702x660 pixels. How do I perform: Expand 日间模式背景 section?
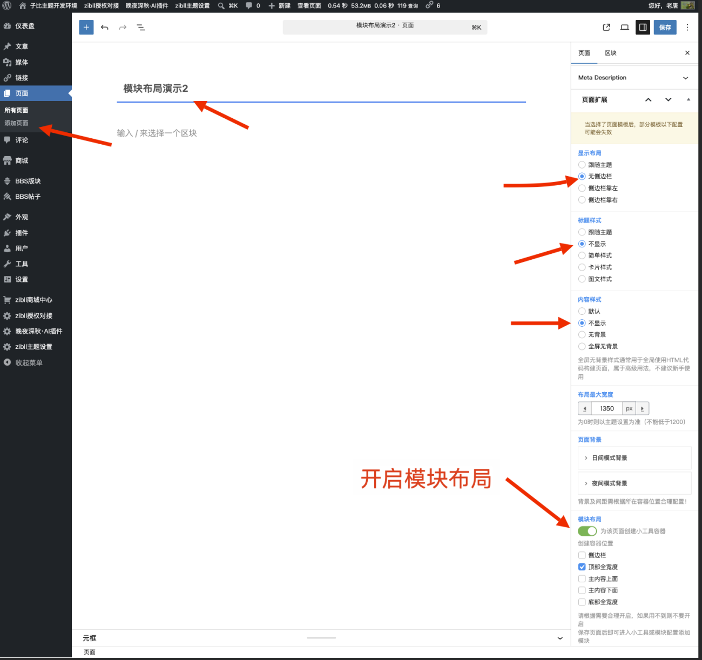click(x=634, y=458)
